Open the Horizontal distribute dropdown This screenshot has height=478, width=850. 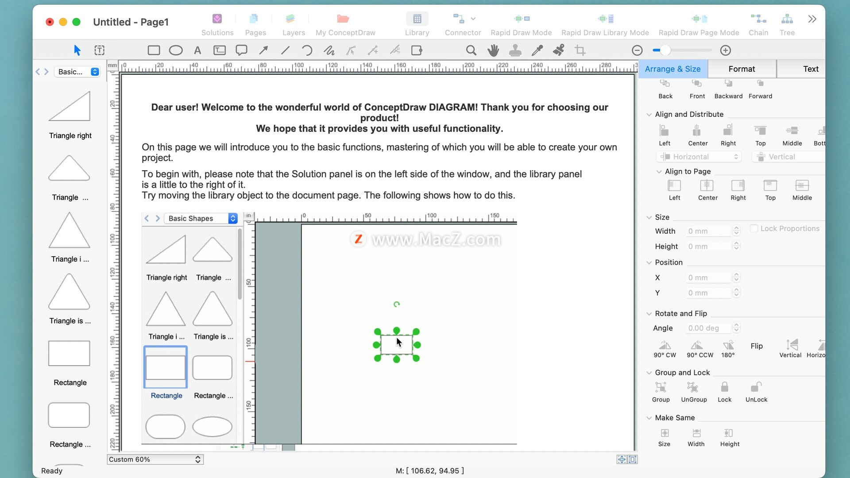pyautogui.click(x=699, y=157)
